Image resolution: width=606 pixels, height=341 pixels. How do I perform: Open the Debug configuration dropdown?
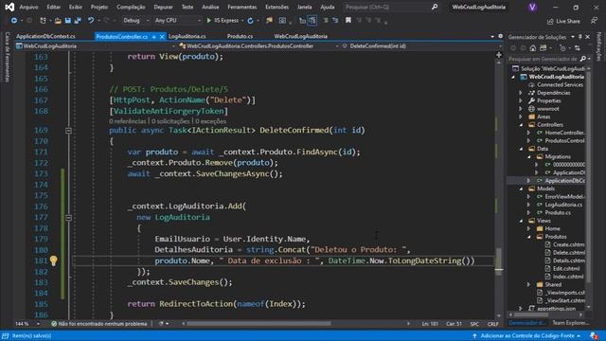136,21
